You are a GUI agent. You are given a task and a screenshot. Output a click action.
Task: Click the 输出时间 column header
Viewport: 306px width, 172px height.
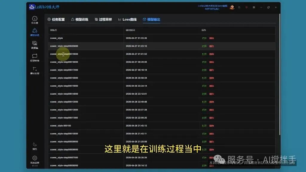[x=130, y=30]
